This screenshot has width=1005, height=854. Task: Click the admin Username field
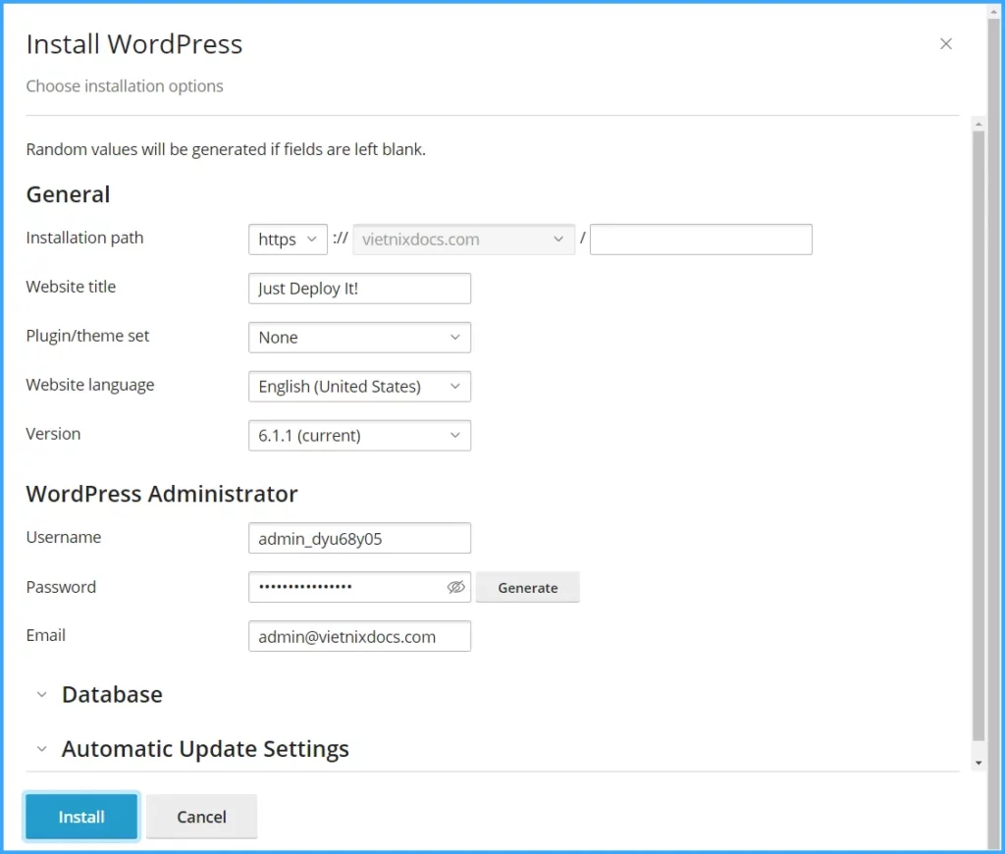pos(359,538)
